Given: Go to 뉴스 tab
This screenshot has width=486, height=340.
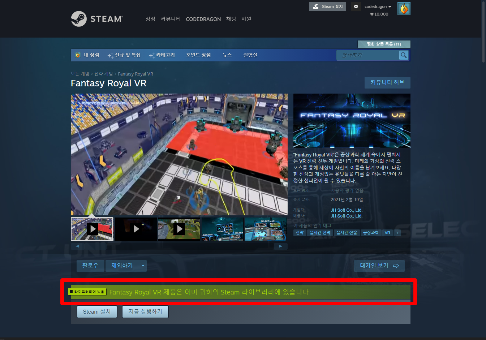Looking at the screenshot, I should pos(227,55).
